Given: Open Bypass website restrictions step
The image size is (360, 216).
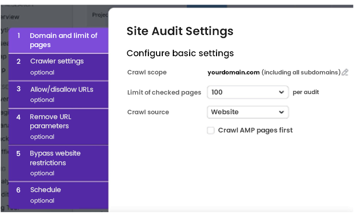Looking at the screenshot, I should coord(59,163).
